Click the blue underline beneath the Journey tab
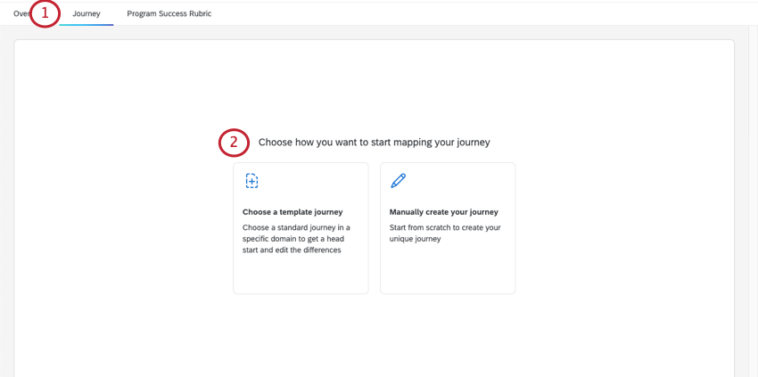 [87, 24]
